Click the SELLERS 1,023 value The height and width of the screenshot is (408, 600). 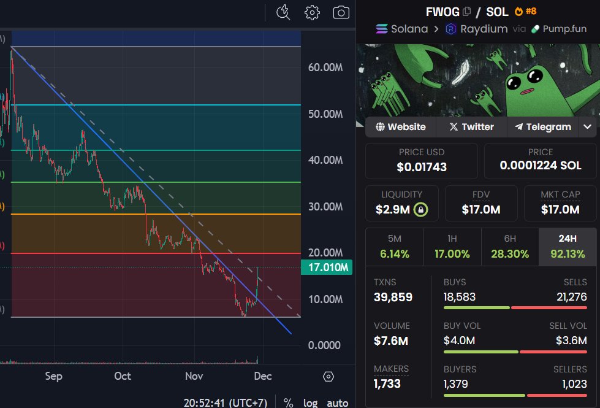pyautogui.click(x=574, y=384)
